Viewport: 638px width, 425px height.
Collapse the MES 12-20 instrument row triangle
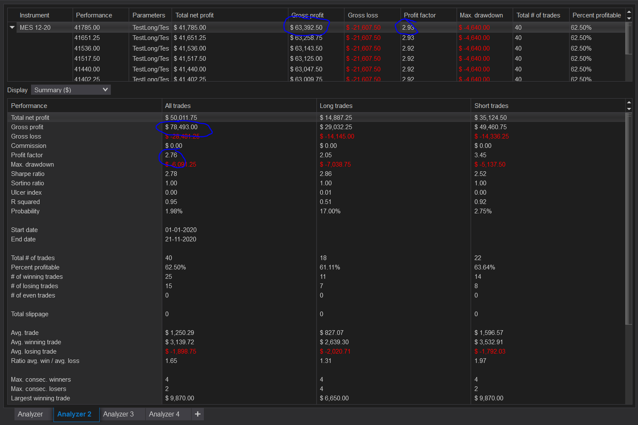click(12, 27)
